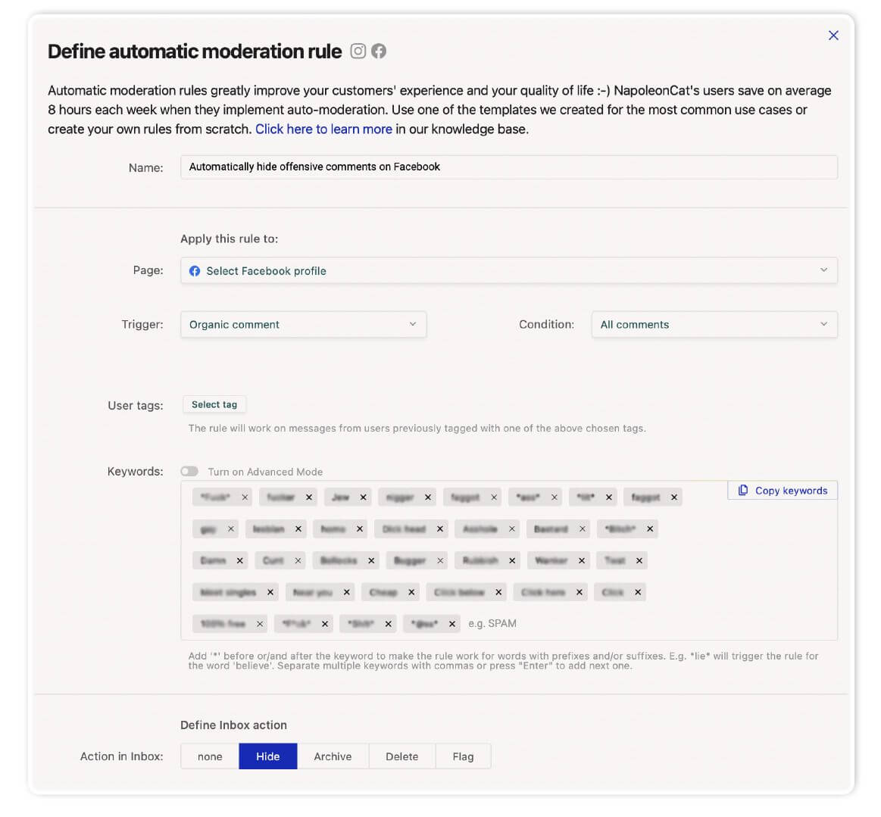Expand the Trigger dropdown showing Organic comment
This screenshot has width=881, height=817.
[303, 324]
